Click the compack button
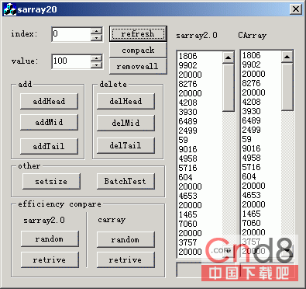The width and height of the screenshot is (306, 289). pyautogui.click(x=138, y=50)
